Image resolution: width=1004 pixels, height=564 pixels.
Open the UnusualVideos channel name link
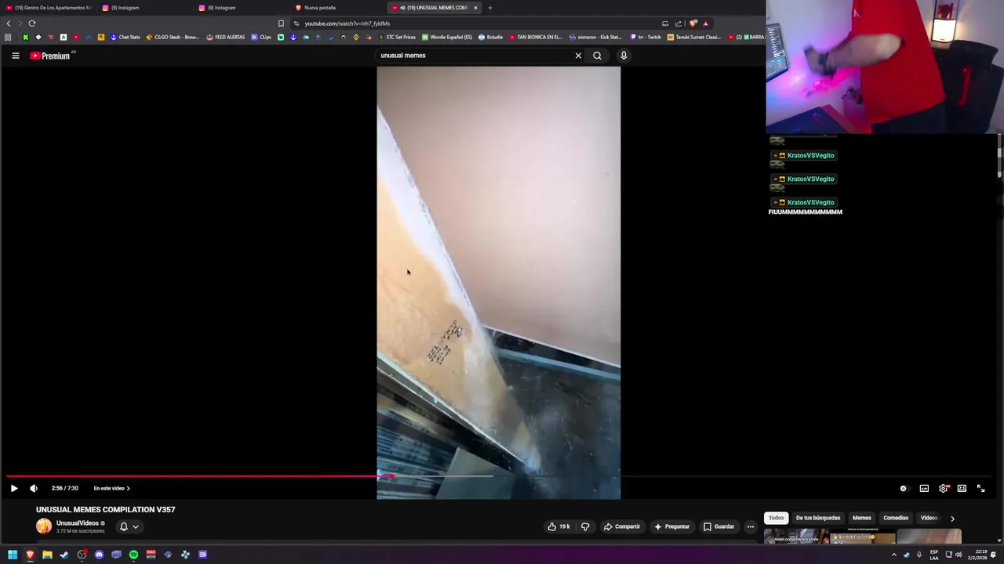pyautogui.click(x=78, y=523)
